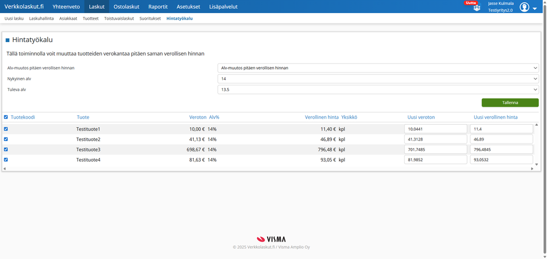The width and height of the screenshot is (547, 259).
Task: Click the Visma logo in footer
Action: 272,239
